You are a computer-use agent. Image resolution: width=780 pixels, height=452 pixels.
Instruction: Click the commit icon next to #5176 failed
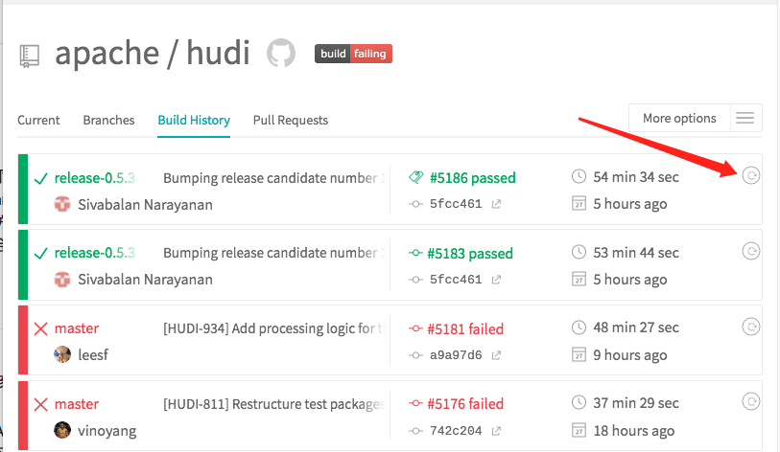pos(415,403)
